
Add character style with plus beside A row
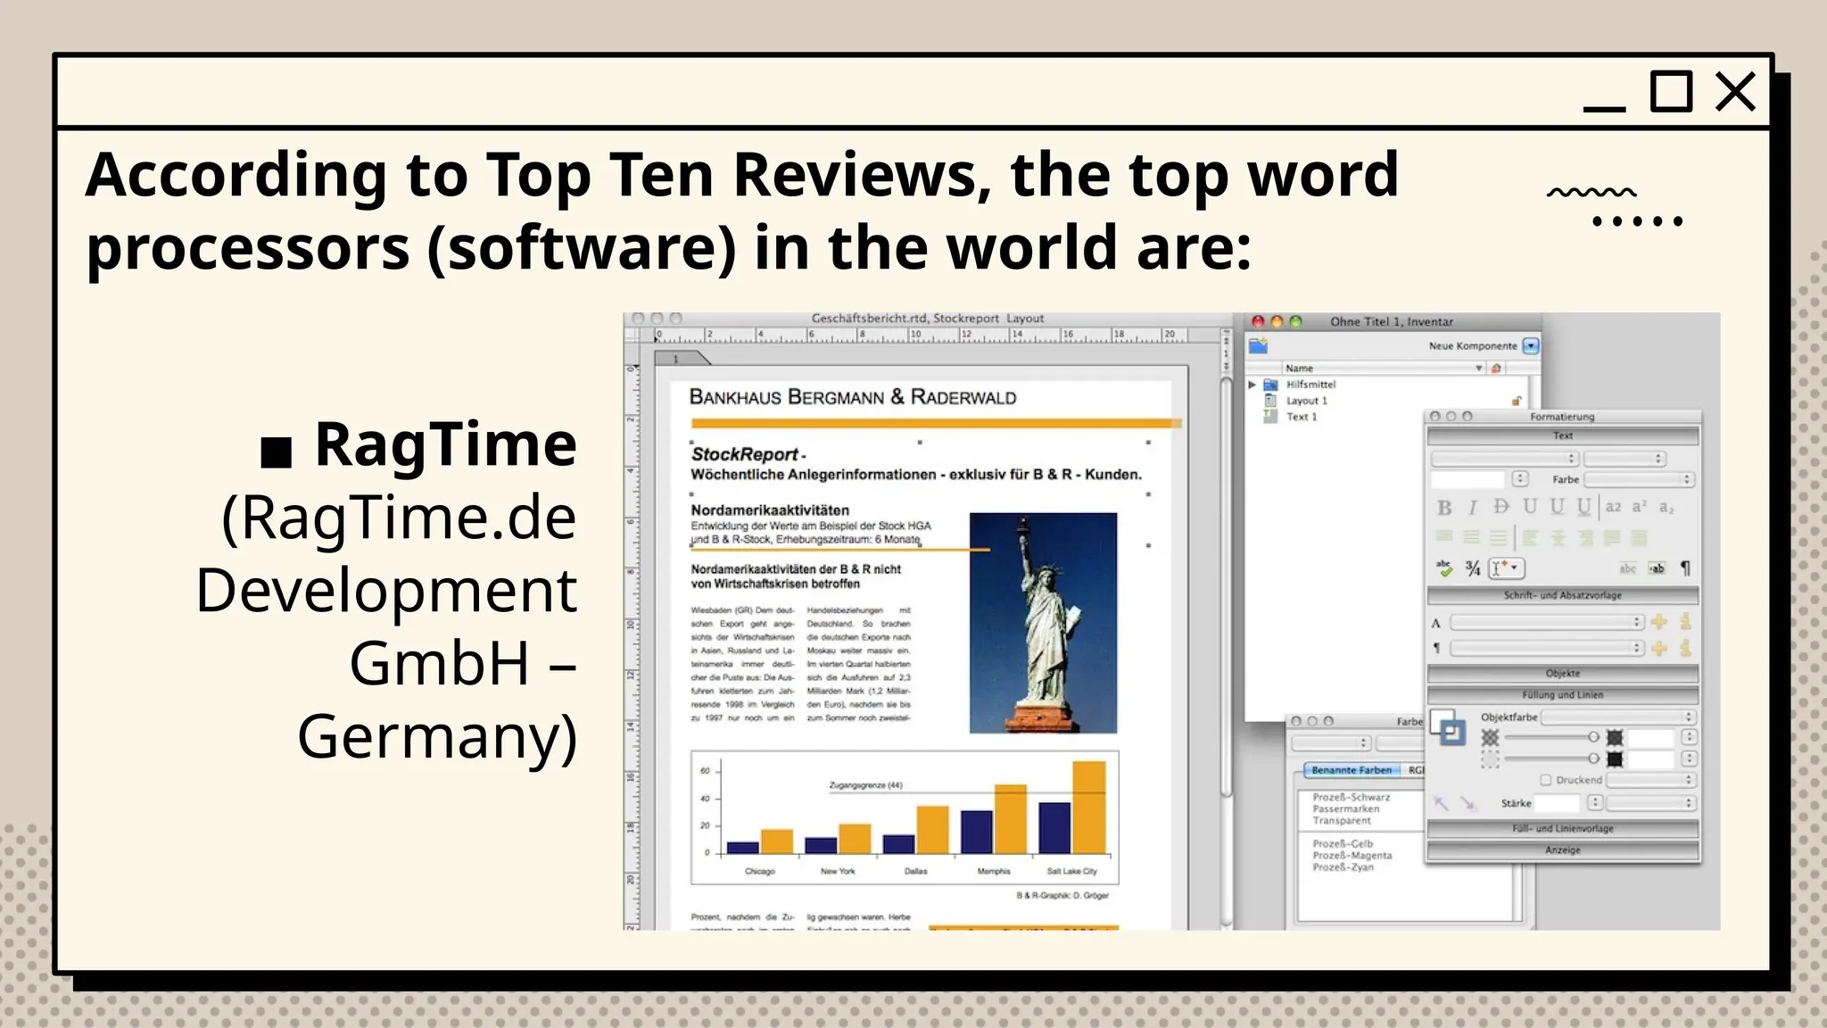pyautogui.click(x=1659, y=622)
